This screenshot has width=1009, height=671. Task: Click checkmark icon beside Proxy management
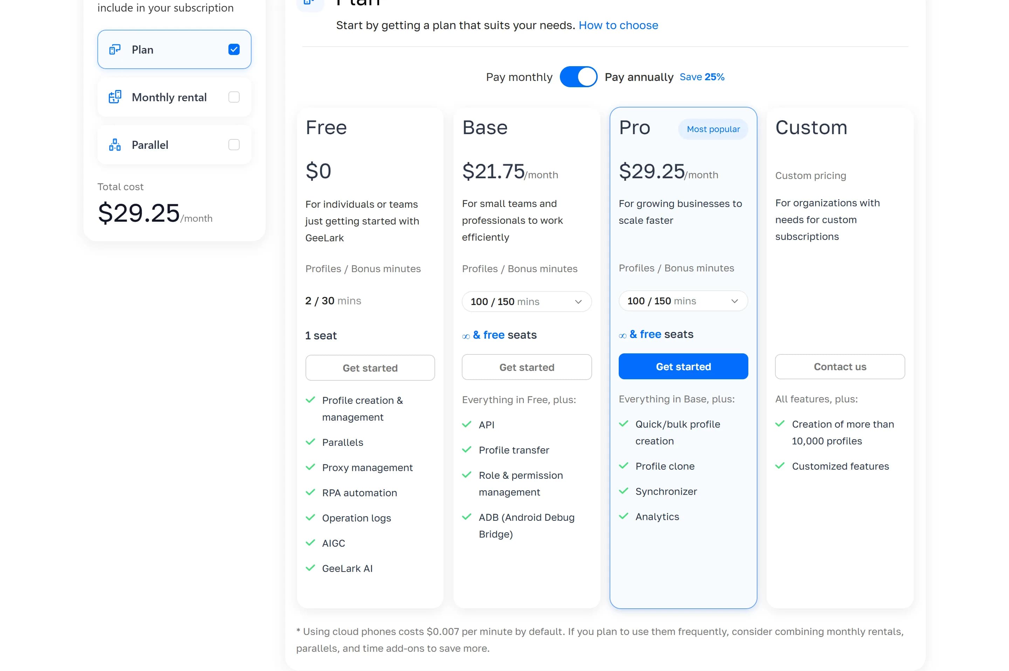click(310, 467)
